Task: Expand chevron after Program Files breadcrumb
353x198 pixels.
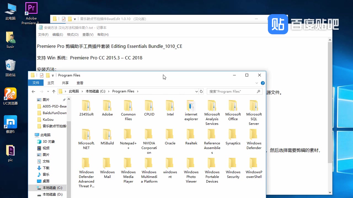Action: [138, 91]
